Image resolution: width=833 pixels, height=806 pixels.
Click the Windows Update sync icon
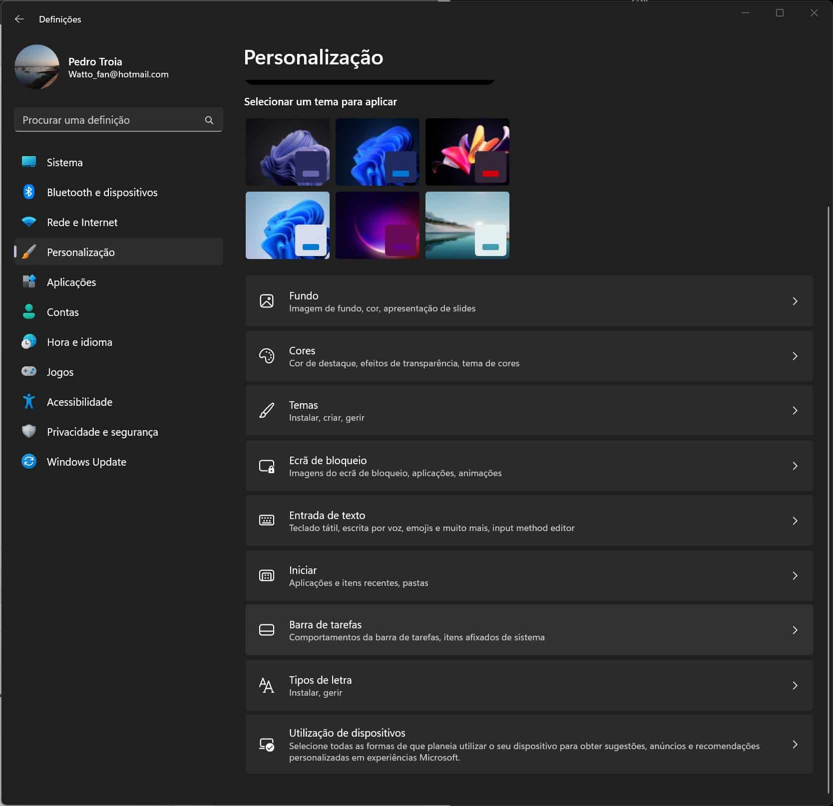point(29,461)
